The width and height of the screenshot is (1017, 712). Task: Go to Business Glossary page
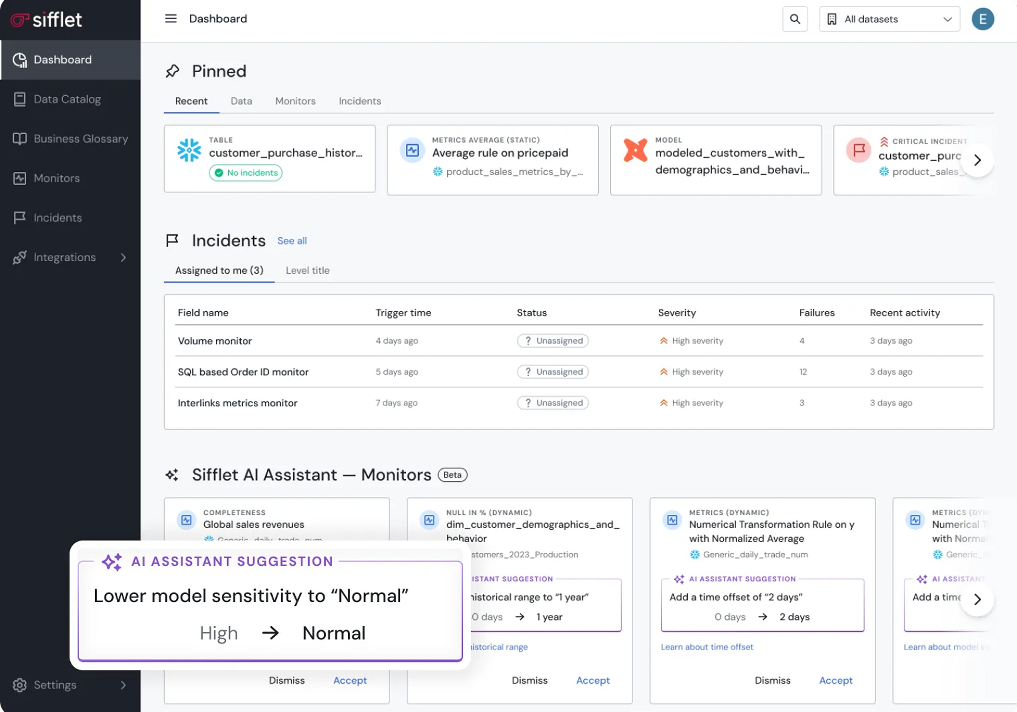(x=81, y=139)
